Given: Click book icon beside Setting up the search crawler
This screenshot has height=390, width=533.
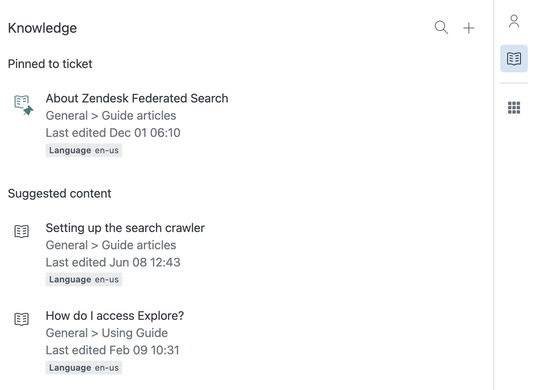Looking at the screenshot, I should click(22, 231).
